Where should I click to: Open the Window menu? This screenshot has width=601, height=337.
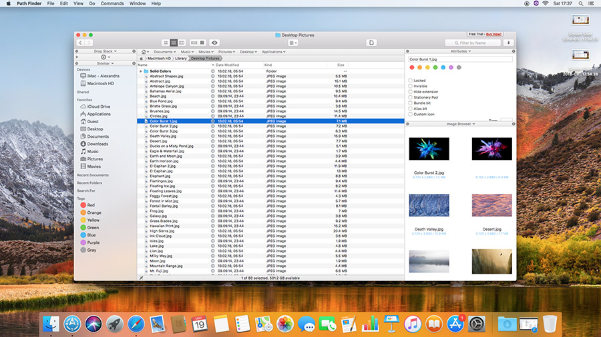tap(137, 3)
